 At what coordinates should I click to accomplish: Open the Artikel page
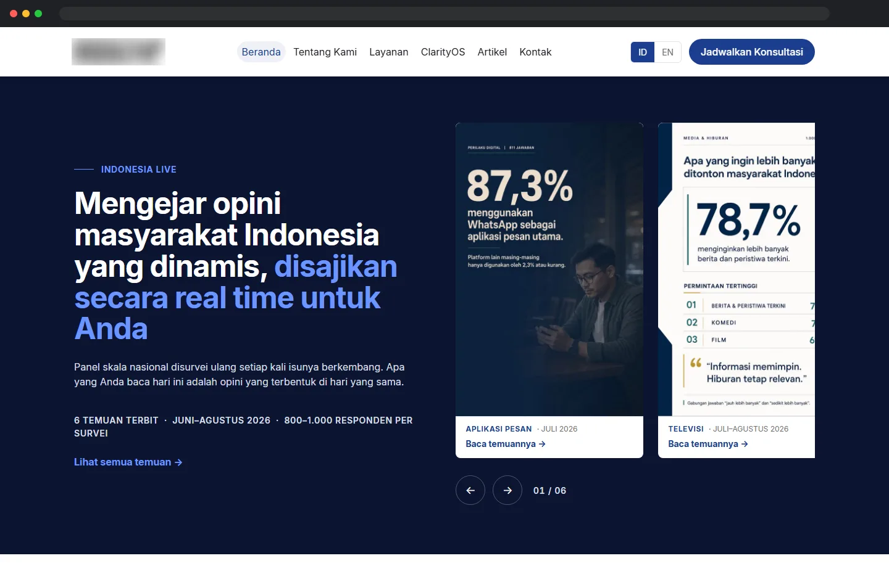pyautogui.click(x=492, y=52)
